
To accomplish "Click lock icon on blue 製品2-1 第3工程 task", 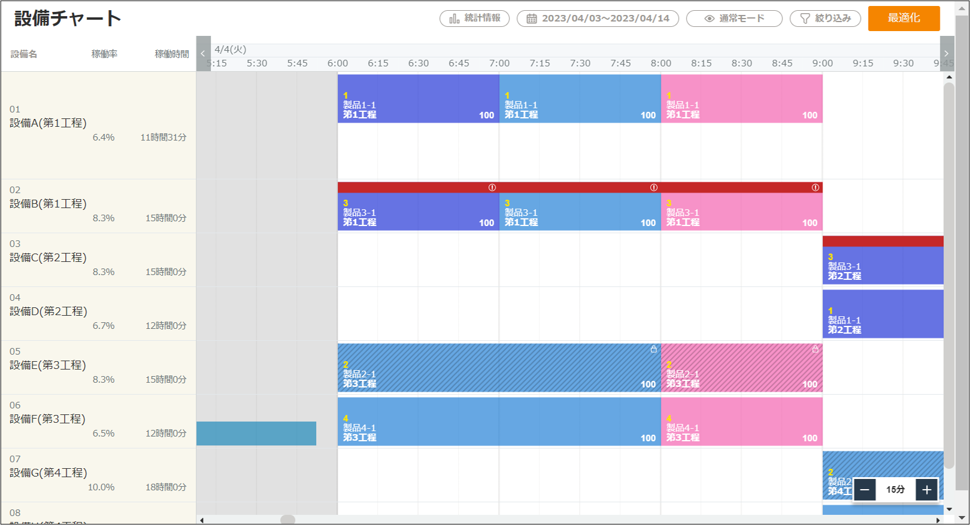I will point(654,349).
